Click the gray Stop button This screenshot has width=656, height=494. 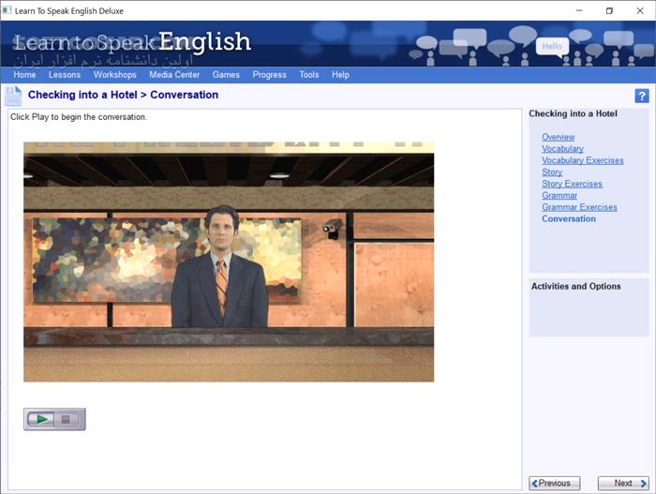pos(67,419)
